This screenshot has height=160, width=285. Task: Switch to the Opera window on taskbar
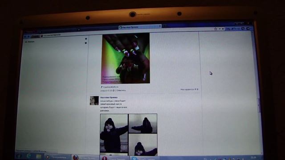[x=114, y=158]
